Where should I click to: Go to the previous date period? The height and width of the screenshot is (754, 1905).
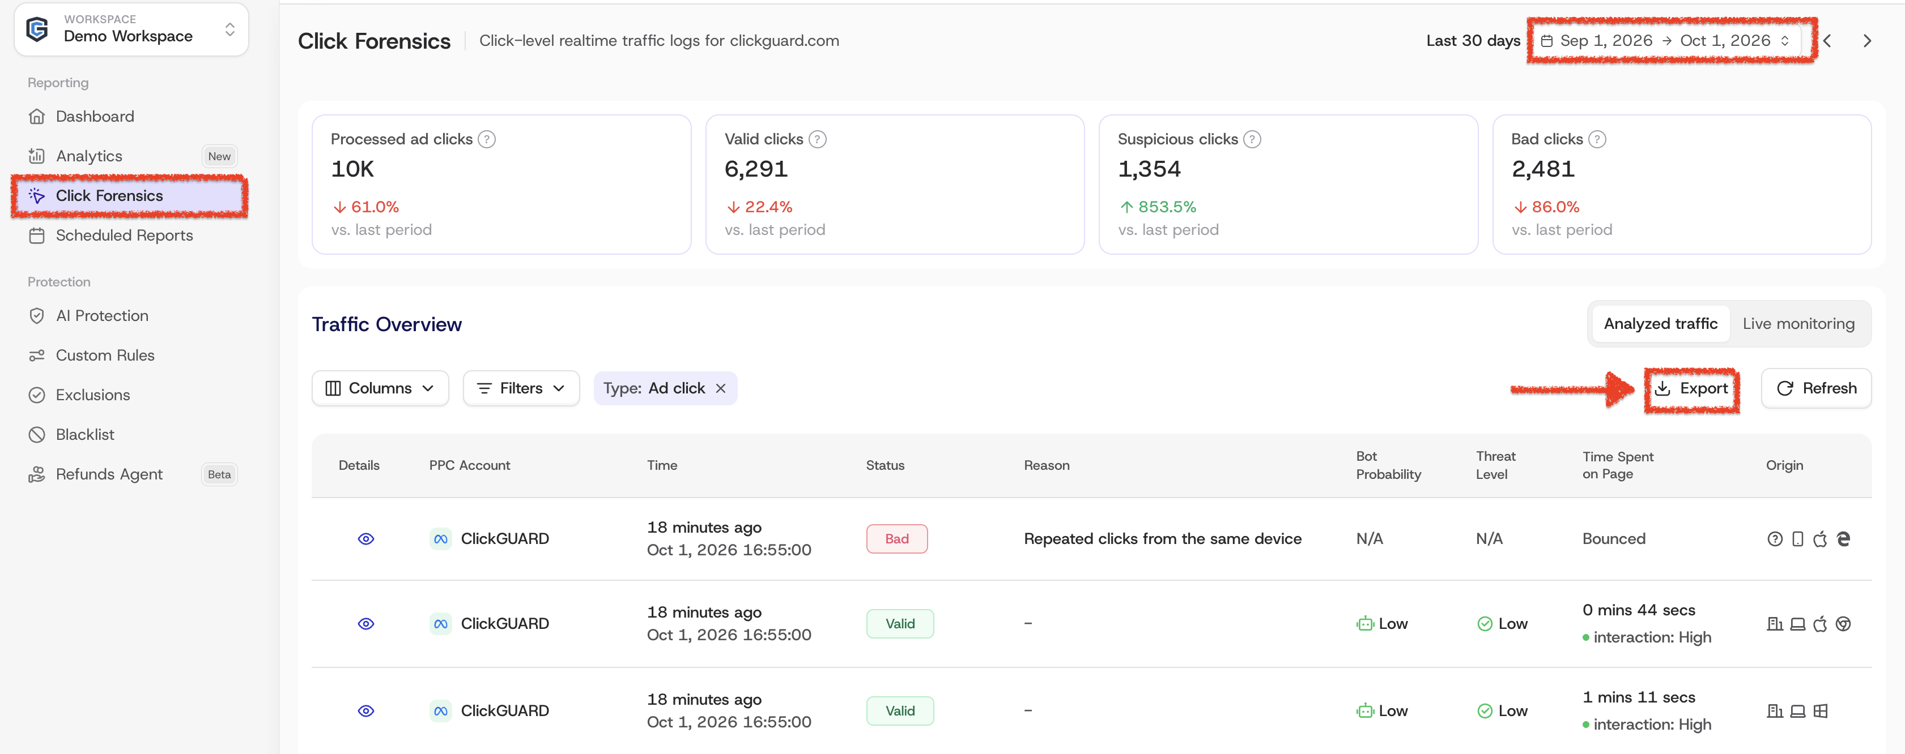(x=1827, y=41)
